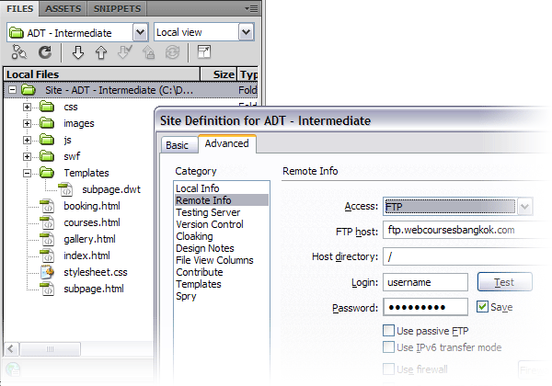Image resolution: width=552 pixels, height=386 pixels.
Task: Sort by Size column header
Action: coord(219,74)
